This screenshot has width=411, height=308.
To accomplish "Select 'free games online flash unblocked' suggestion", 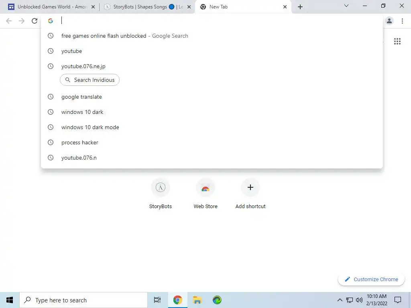I will [x=212, y=36].
